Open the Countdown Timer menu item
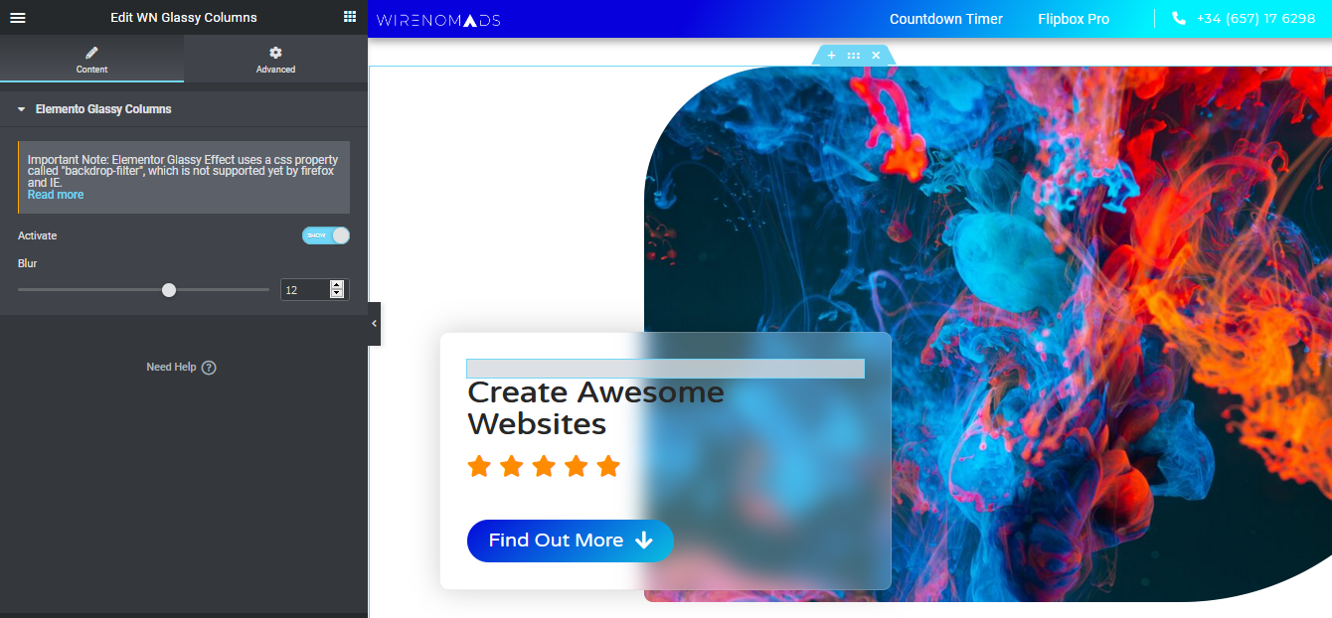 coord(946,19)
